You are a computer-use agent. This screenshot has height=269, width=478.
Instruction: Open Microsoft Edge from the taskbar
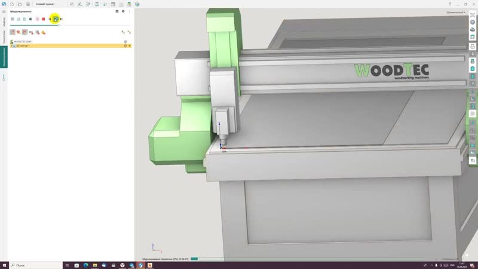(x=85, y=265)
